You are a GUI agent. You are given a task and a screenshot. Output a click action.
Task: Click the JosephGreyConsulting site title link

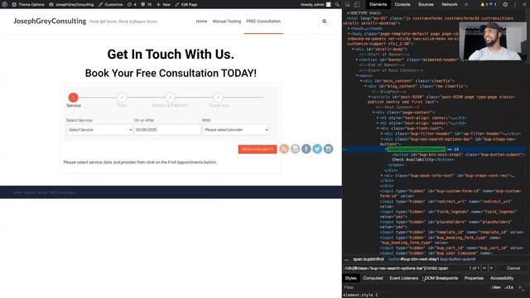tap(50, 21)
